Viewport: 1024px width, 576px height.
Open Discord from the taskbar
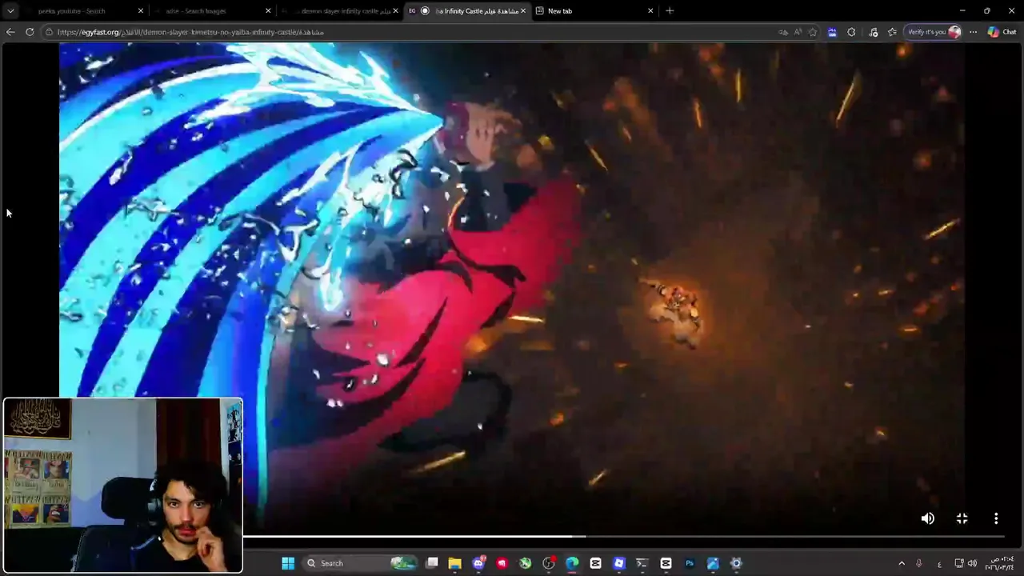pyautogui.click(x=478, y=563)
